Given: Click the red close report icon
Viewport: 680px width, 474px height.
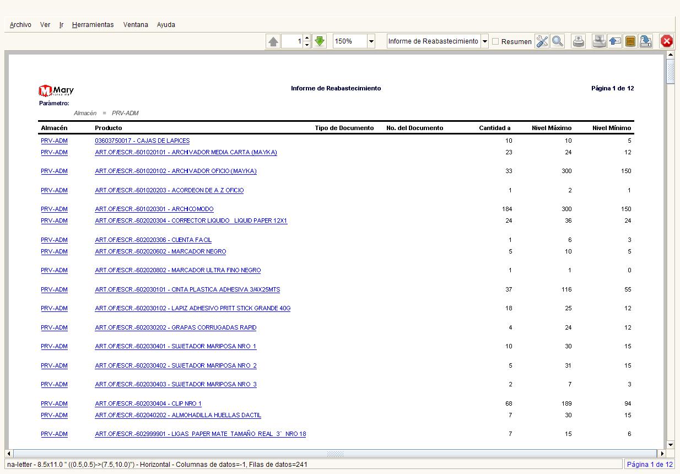Looking at the screenshot, I should (667, 41).
